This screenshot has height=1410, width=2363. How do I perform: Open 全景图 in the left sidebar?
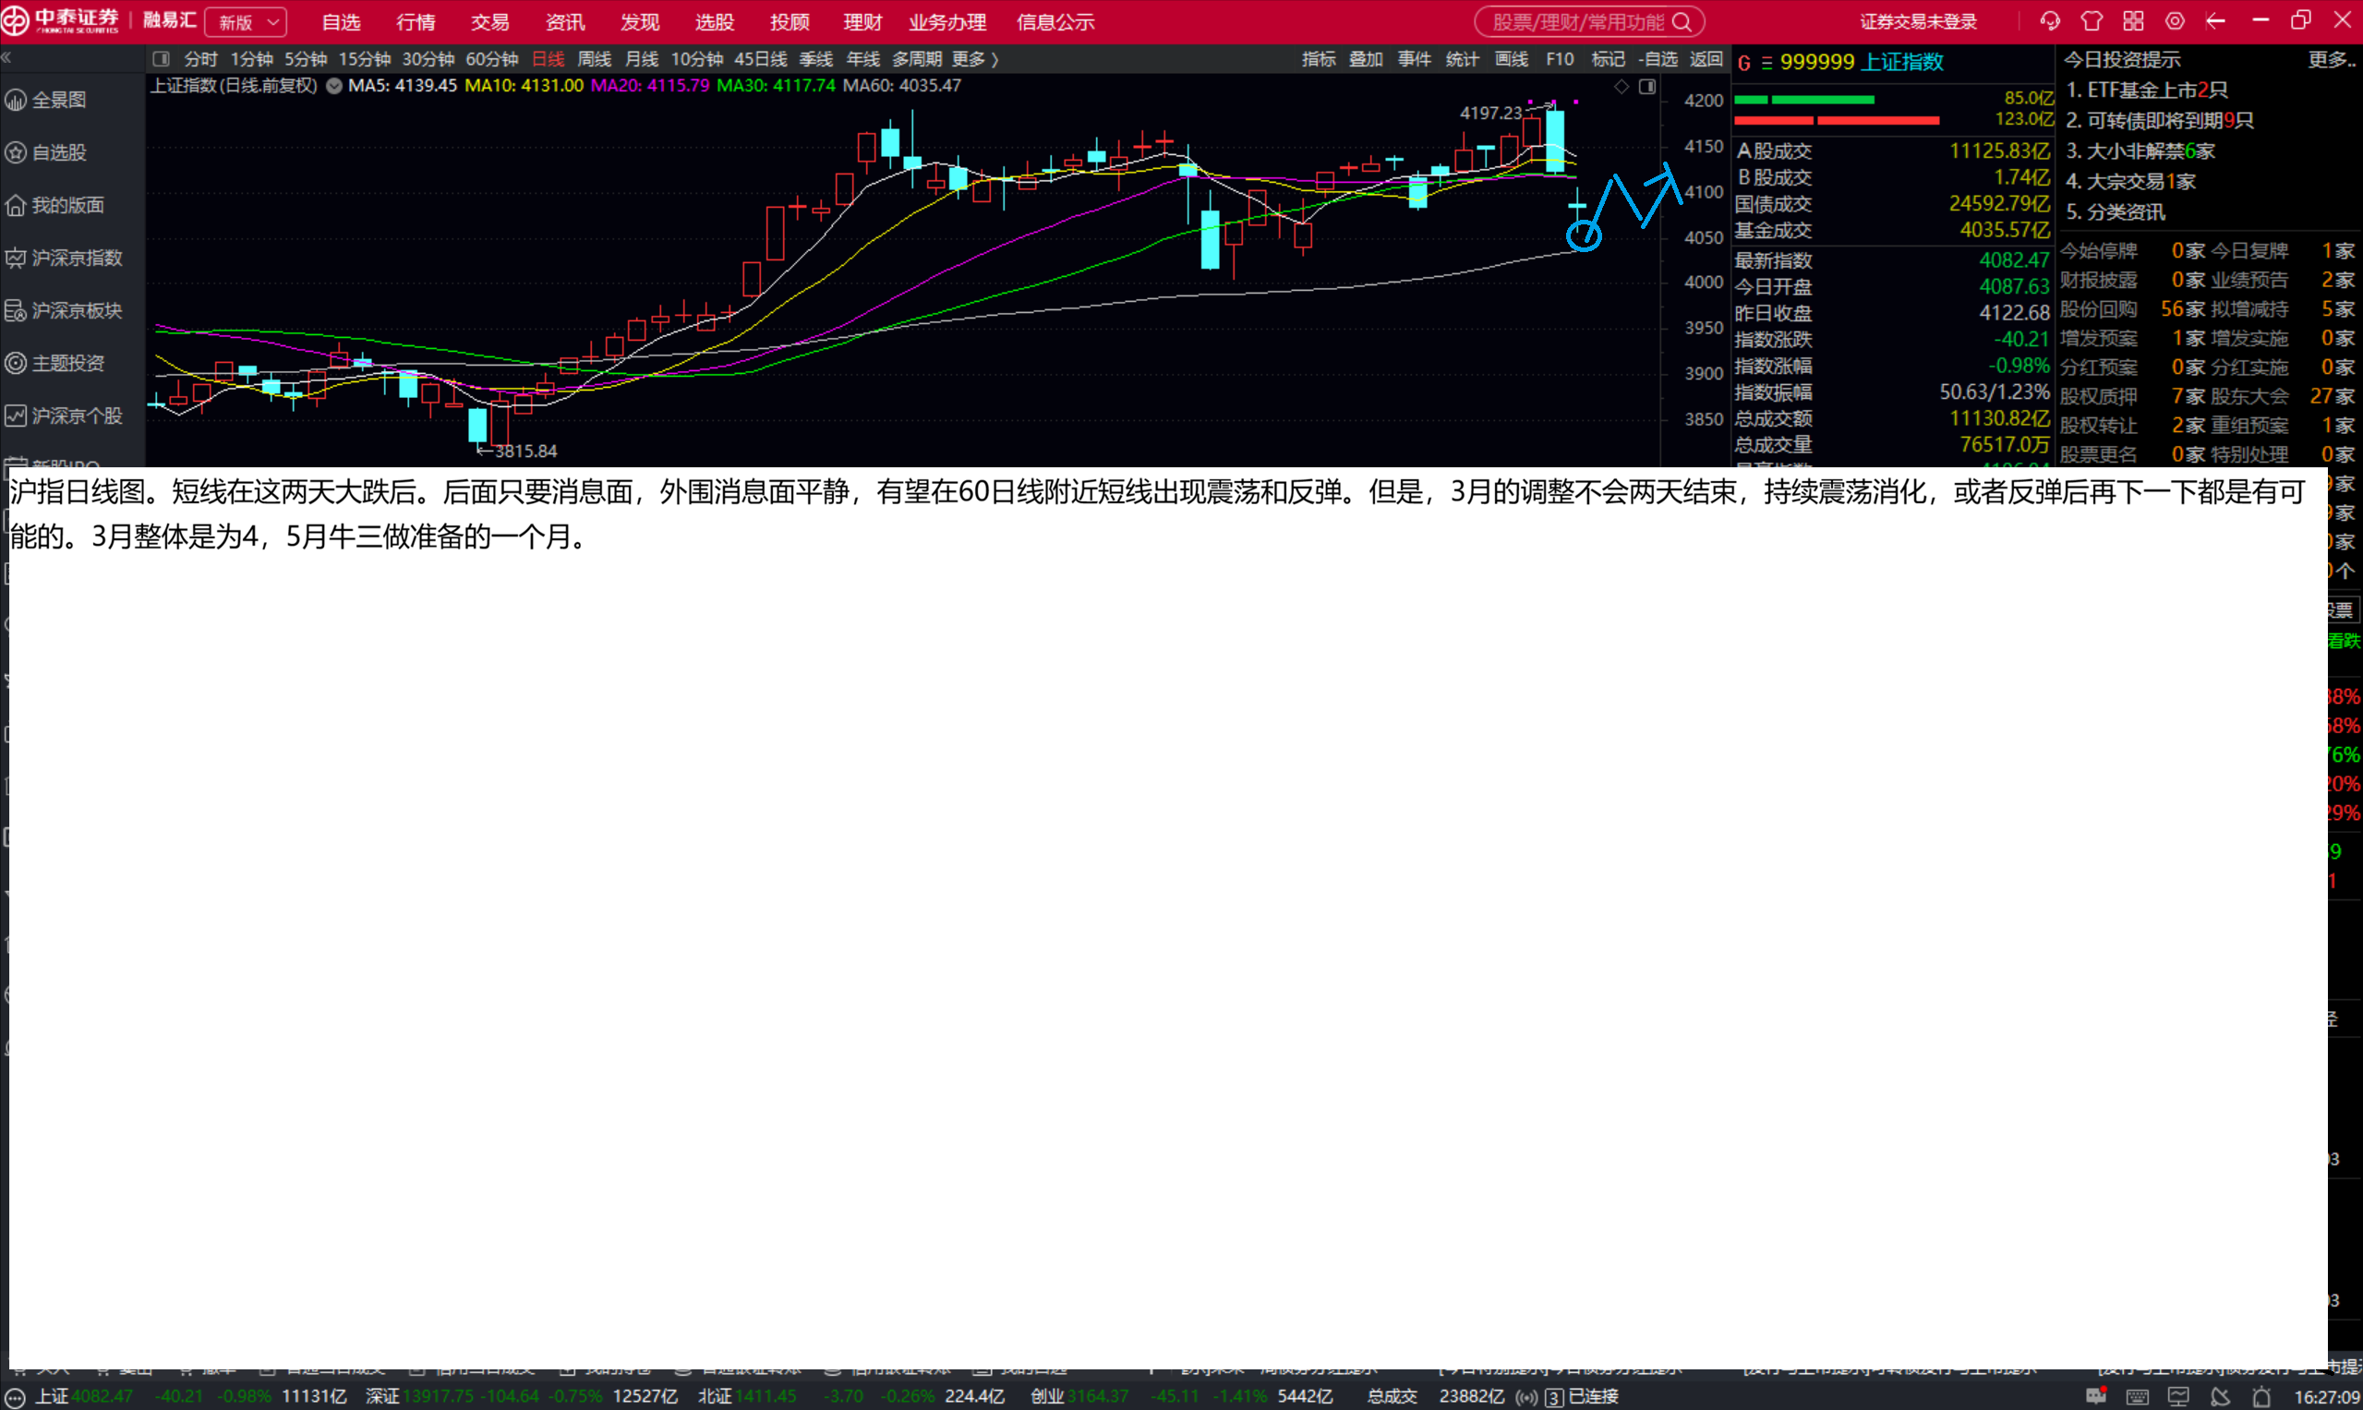tap(59, 100)
